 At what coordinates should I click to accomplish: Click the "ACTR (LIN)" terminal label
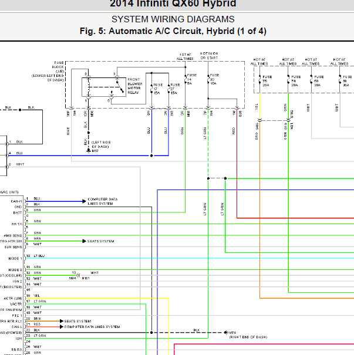(13, 299)
